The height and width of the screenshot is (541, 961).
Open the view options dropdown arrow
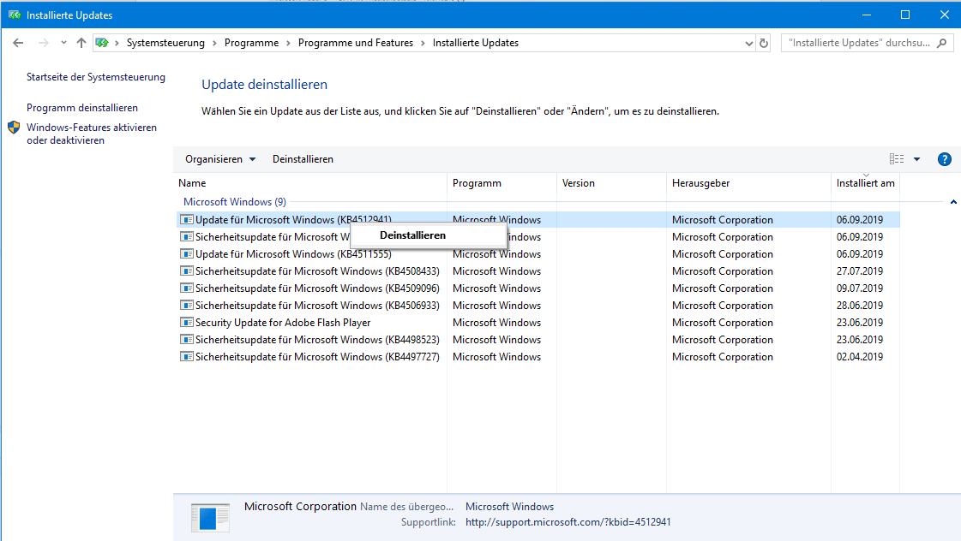[917, 159]
